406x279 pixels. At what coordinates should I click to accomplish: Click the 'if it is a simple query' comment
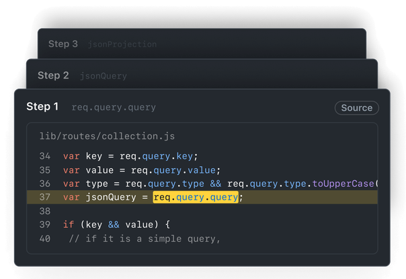point(145,239)
